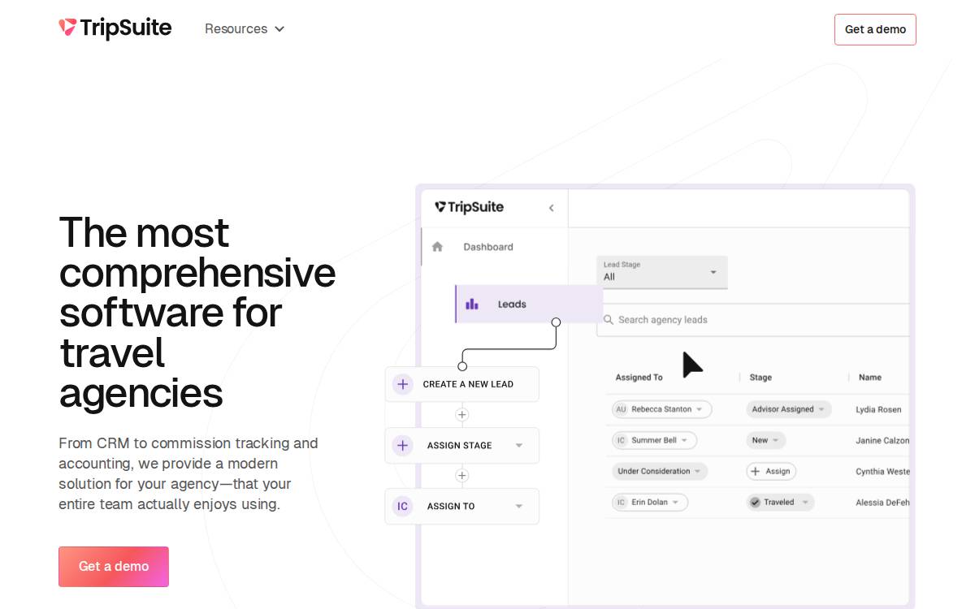975x609 pixels.
Task: Open the Erin Dolan assignee dropdown
Action: click(x=650, y=502)
